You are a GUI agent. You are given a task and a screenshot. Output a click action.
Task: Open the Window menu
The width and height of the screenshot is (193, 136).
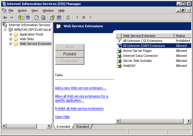pyautogui.click(x=48, y=11)
